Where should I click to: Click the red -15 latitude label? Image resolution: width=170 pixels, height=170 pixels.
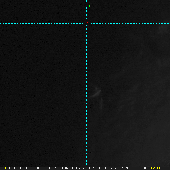86,23
